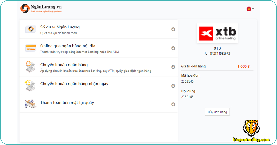Image resolution: width=277 pixels, height=145 pixels.
Task: Expand Số dư ví Ngân Lượng arrow
Action: pyautogui.click(x=173, y=29)
